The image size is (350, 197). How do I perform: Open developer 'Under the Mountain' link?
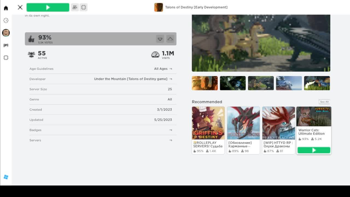coord(131,79)
